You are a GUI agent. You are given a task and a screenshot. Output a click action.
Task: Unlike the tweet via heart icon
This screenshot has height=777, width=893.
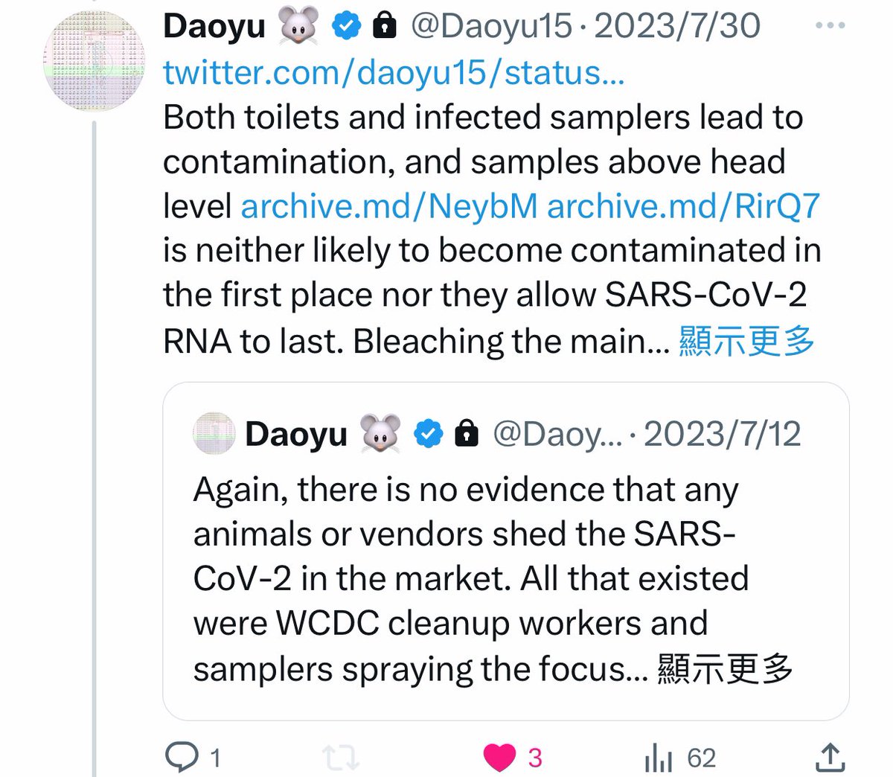(499, 758)
